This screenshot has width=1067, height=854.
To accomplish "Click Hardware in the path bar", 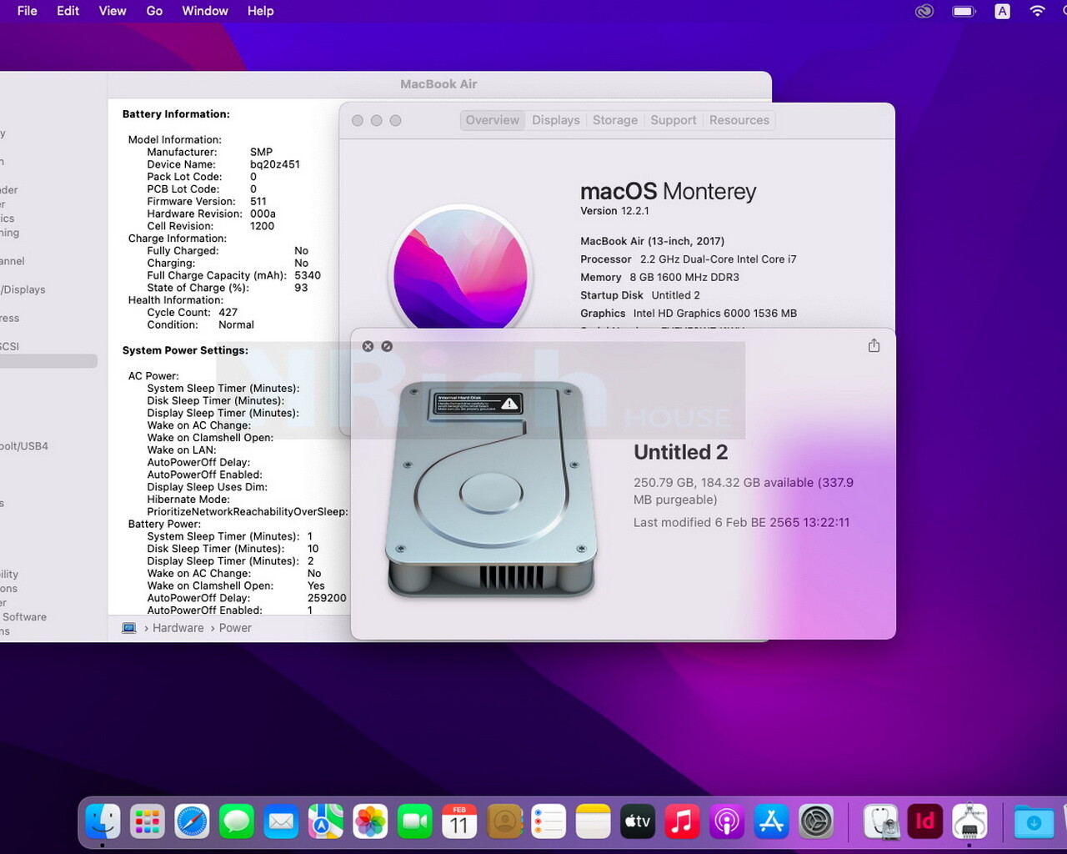I will click(178, 628).
